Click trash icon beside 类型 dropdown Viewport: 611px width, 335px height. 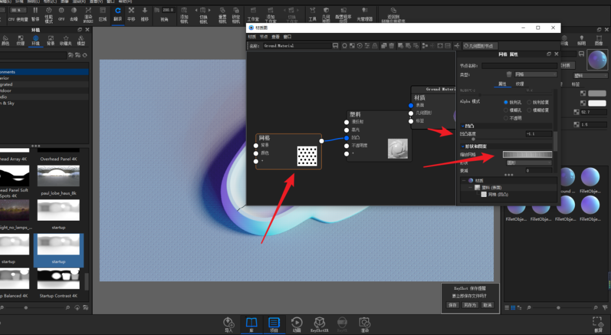tap(509, 74)
